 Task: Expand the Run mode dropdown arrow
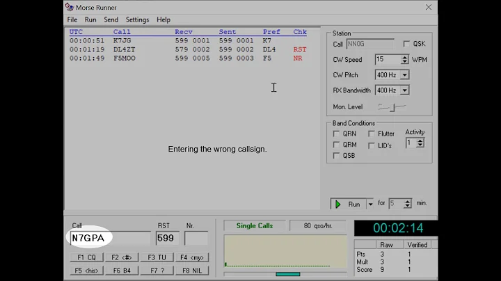pos(370,204)
